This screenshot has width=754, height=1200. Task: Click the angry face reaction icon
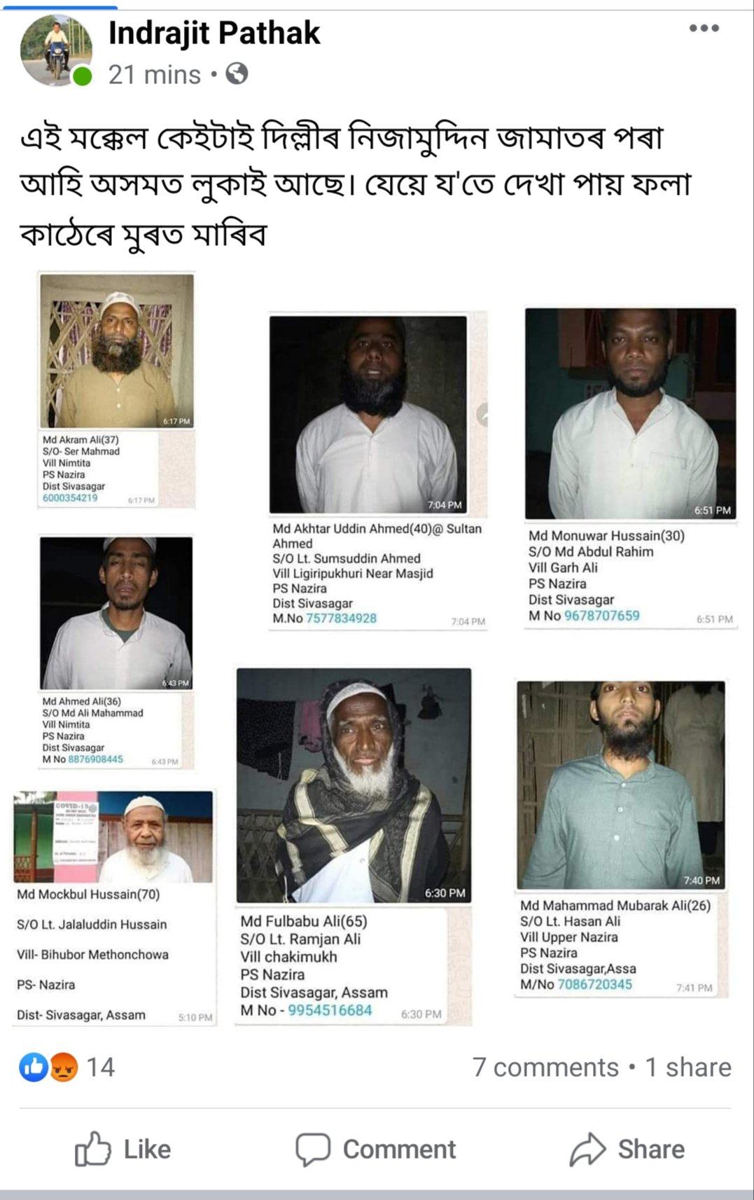coord(63,1067)
